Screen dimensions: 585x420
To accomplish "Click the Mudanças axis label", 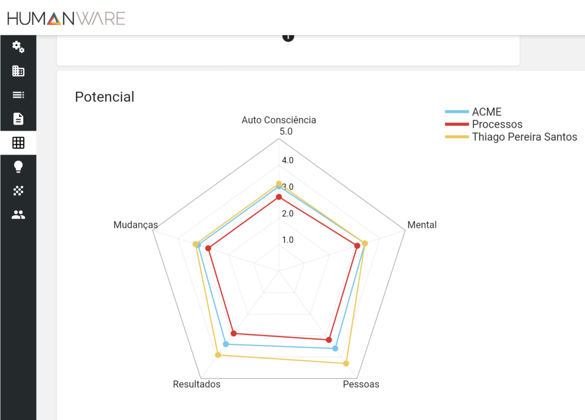I will coord(135,225).
